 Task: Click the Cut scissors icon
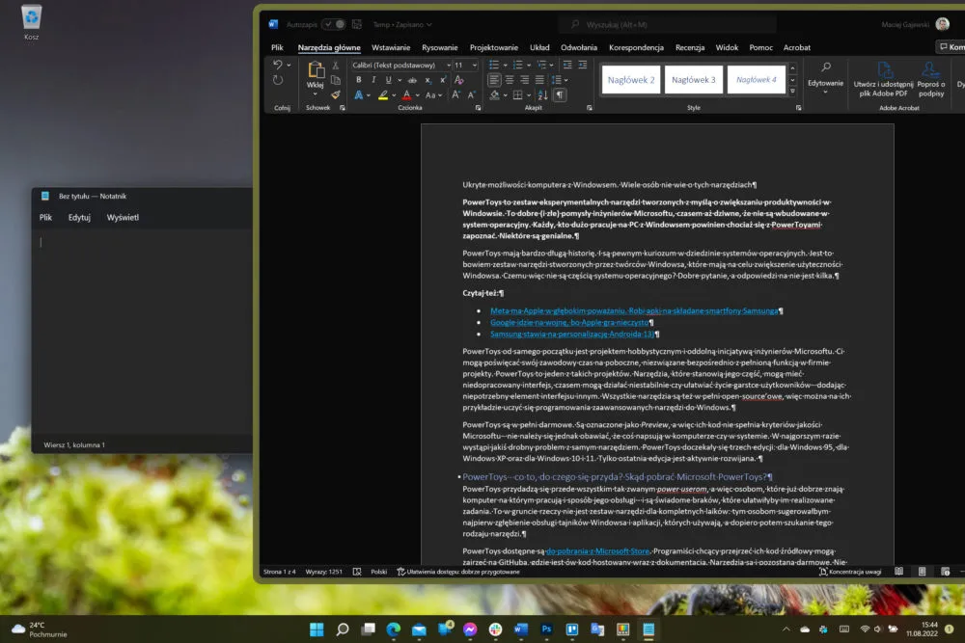(336, 66)
